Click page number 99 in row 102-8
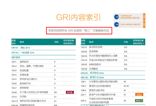 pyautogui.click(x=55, y=92)
